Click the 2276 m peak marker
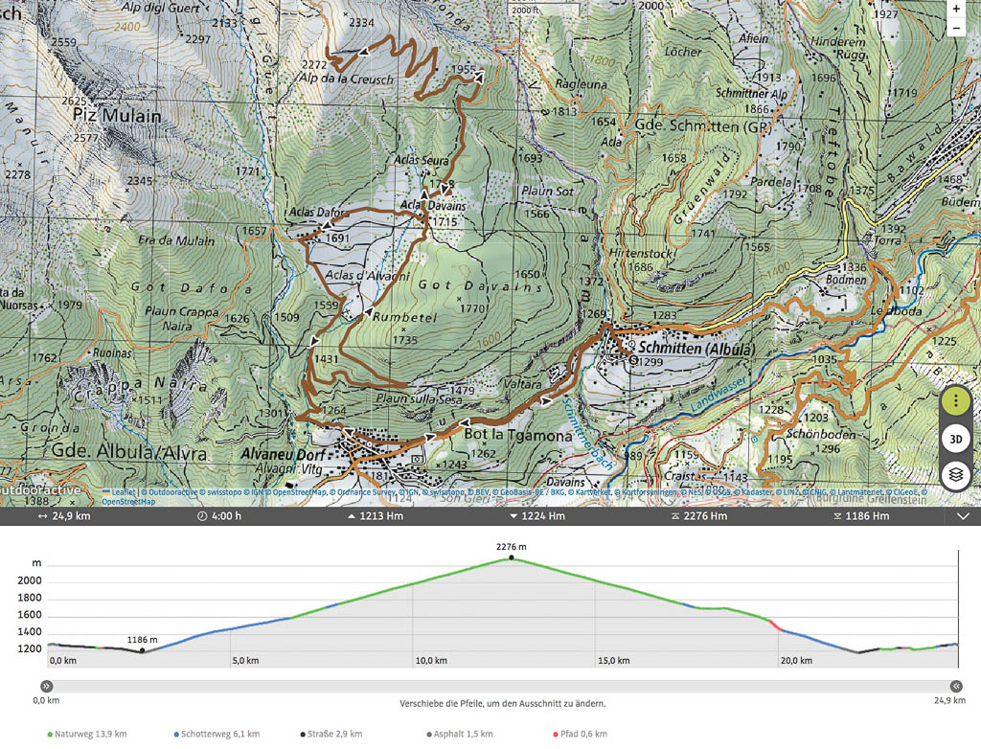 coord(511,557)
